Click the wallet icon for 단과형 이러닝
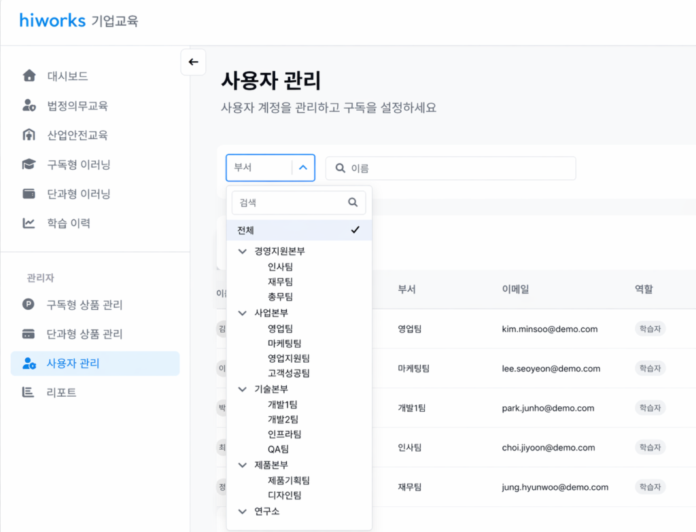The width and height of the screenshot is (696, 532). 29,194
